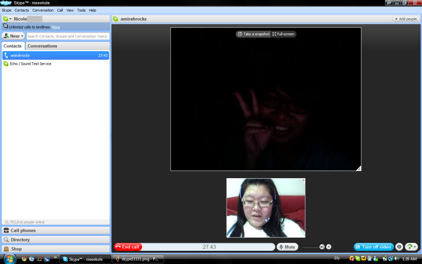Image resolution: width=422 pixels, height=264 pixels.
Task: Click the third Quick Launch icon
Action: (39, 259)
